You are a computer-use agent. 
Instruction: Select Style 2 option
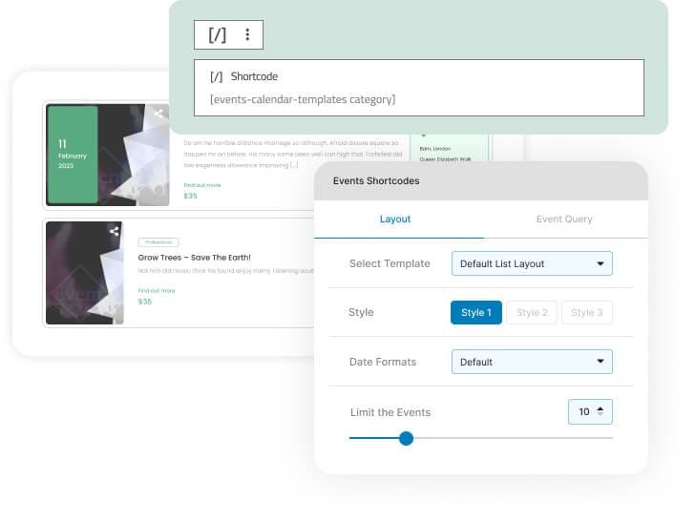532,313
